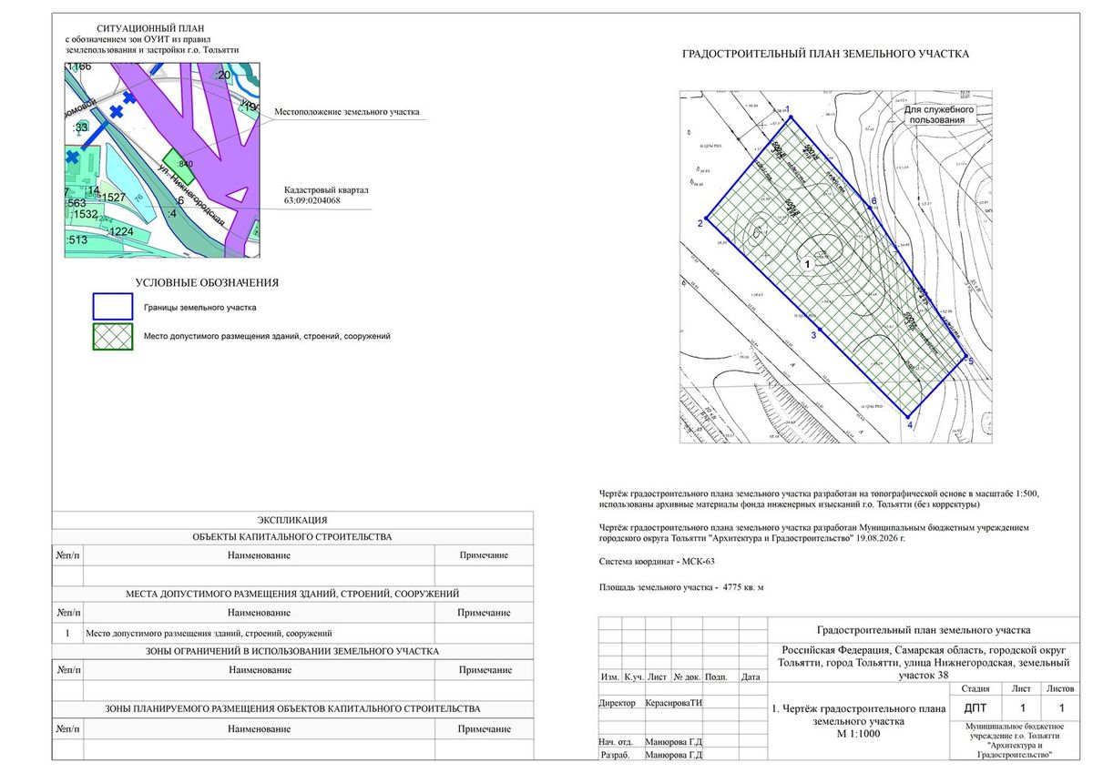
Task: Click the 'Дата' column header
Action: pyautogui.click(x=751, y=678)
